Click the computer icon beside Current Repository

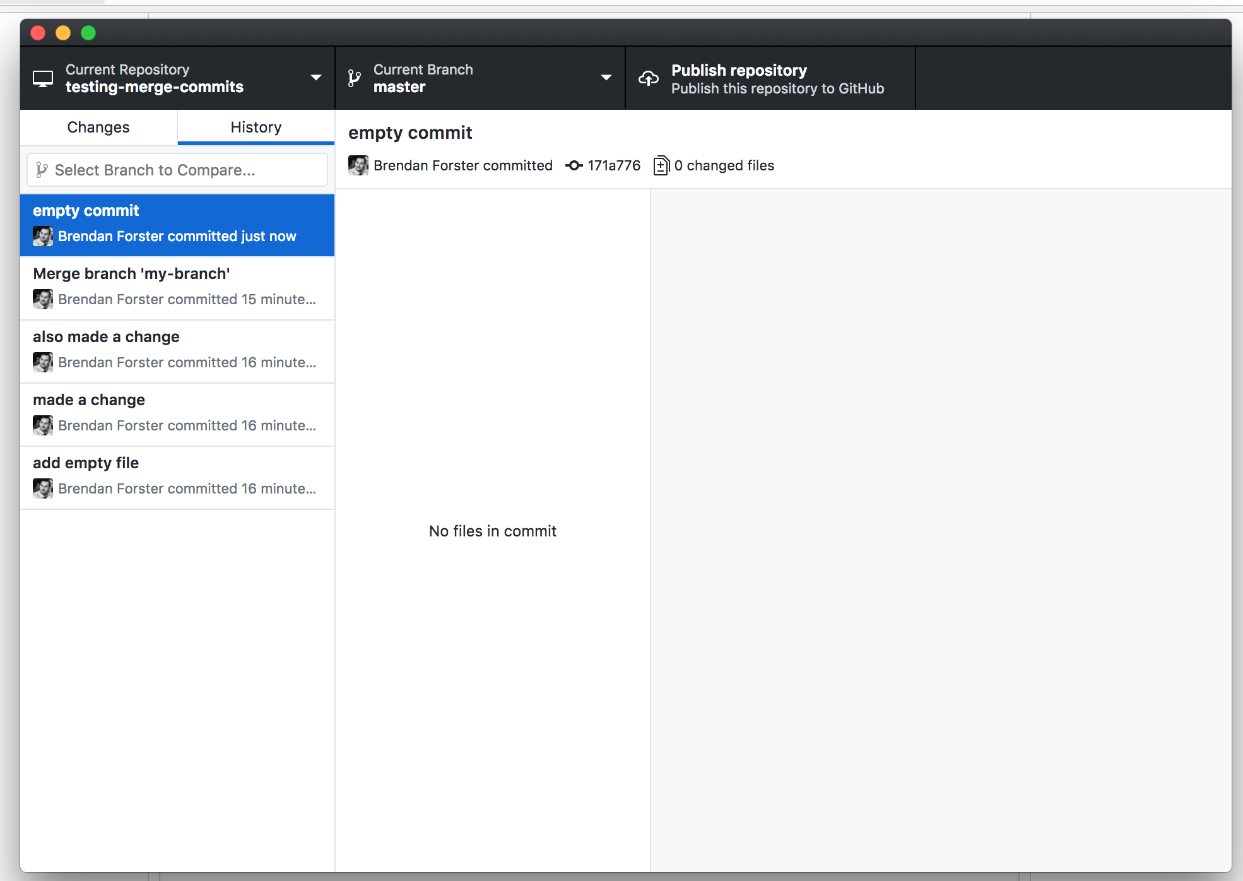pos(43,78)
